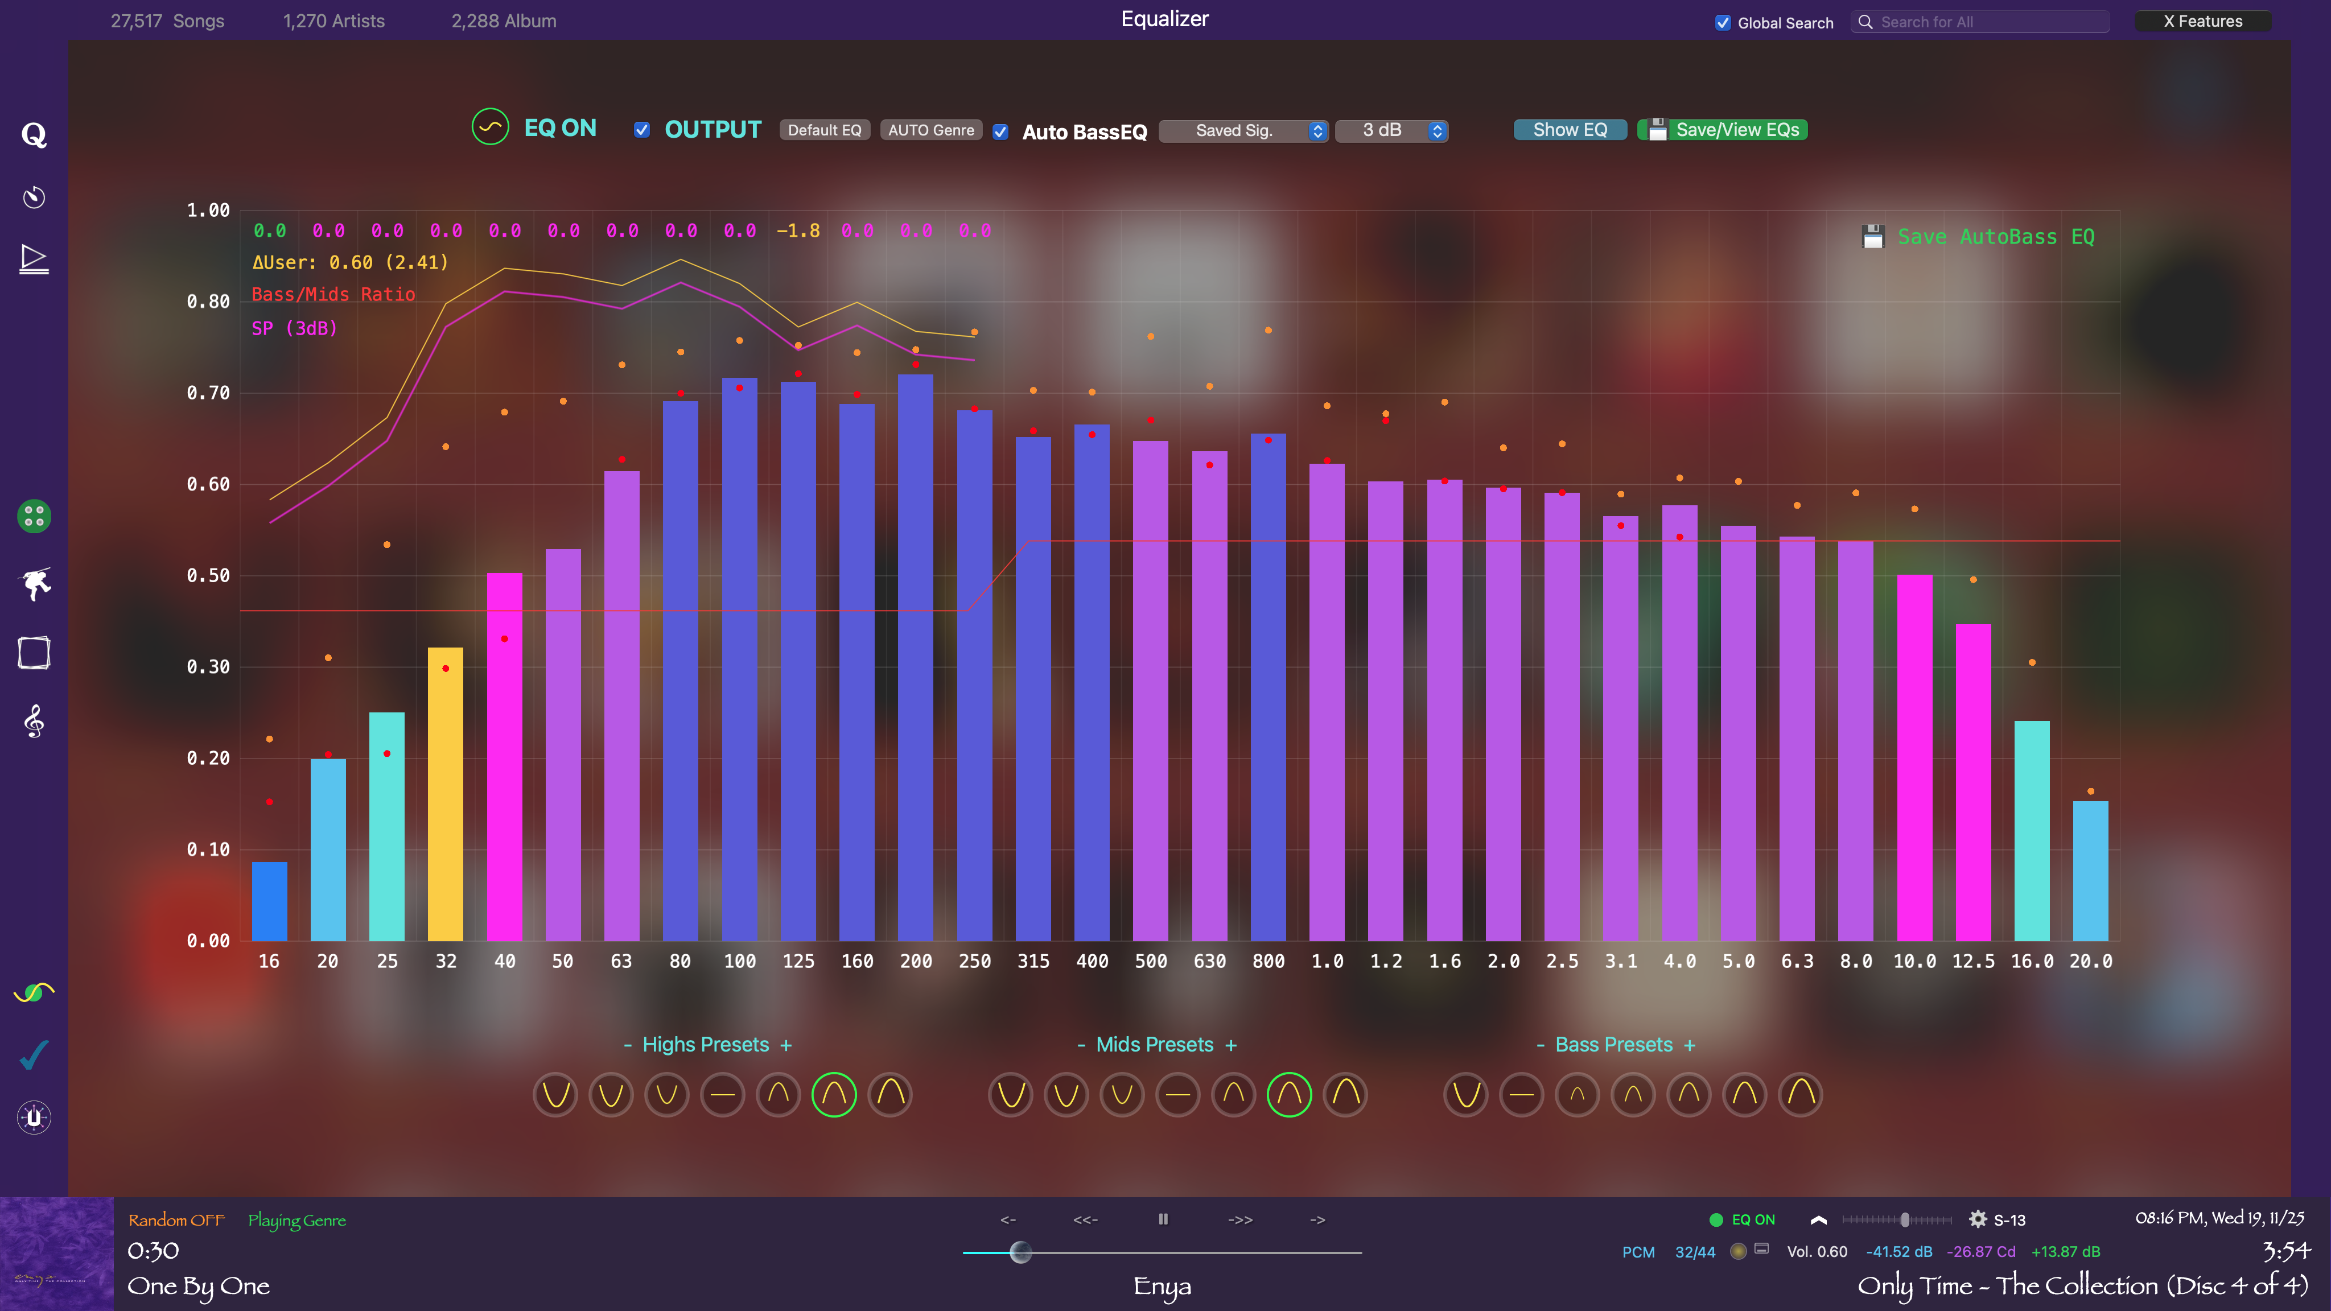
Task: Disable the Auto BassEQ checkbox
Action: click(x=1000, y=132)
